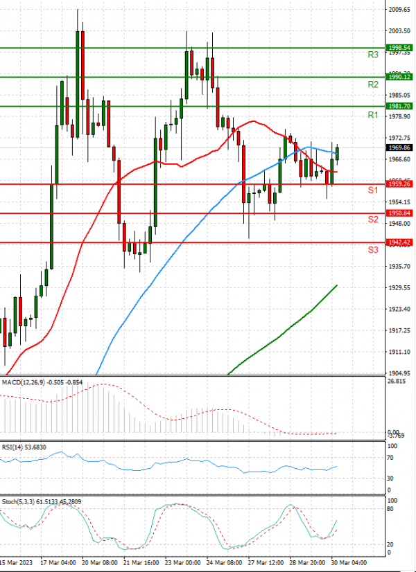Select the 1950.84 price tag
The image size is (416, 572).
(399, 213)
